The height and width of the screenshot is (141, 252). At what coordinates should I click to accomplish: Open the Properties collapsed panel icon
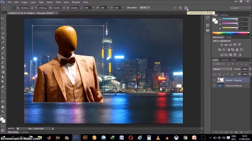click(x=208, y=25)
